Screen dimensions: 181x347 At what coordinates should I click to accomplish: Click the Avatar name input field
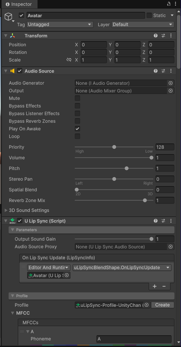click(86, 15)
